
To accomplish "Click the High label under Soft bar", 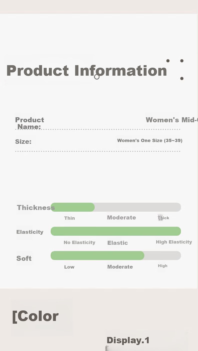I will (163, 266).
